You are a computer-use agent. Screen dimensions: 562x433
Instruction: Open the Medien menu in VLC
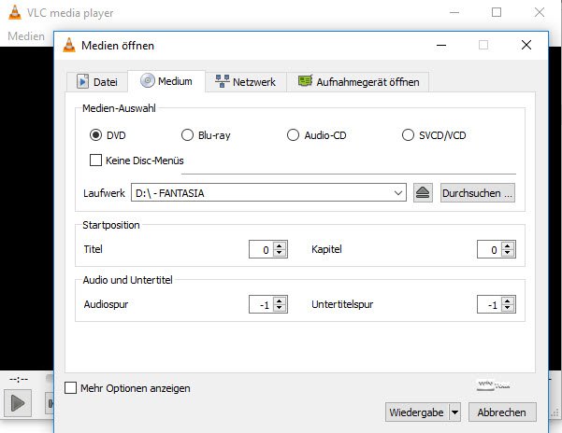(26, 35)
